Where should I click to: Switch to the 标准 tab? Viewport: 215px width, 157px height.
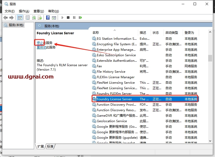[50, 147]
